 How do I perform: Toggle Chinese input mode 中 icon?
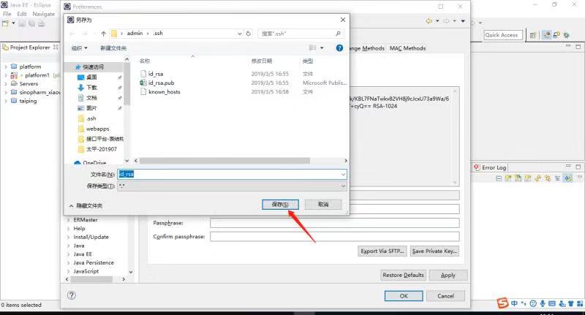click(x=515, y=303)
